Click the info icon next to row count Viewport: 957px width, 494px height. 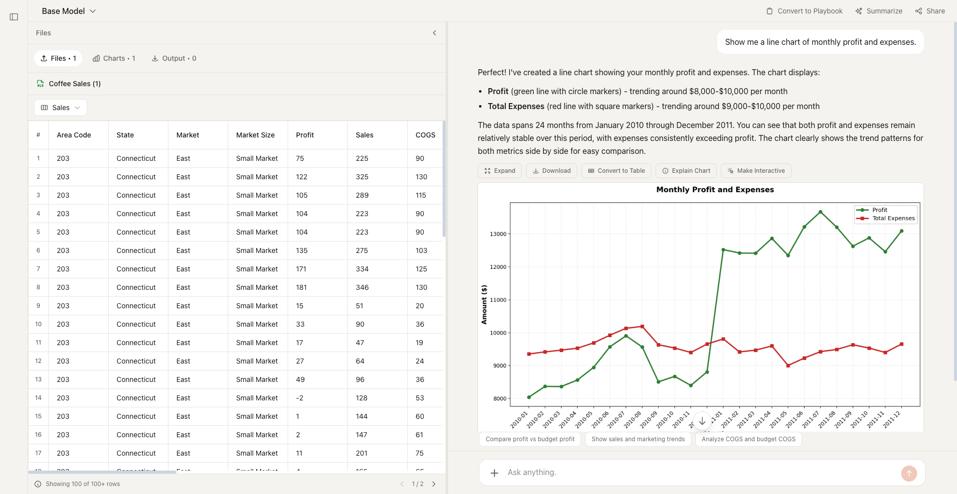coord(38,484)
